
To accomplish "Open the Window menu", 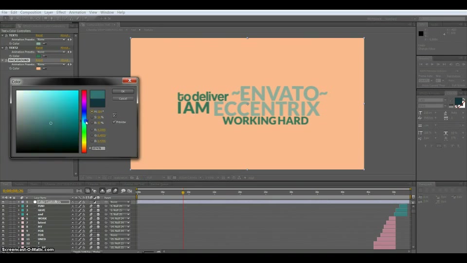I will pos(107,13).
